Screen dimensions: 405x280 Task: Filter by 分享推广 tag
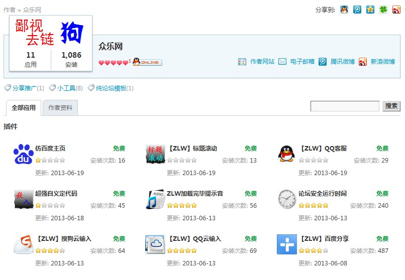coord(25,88)
